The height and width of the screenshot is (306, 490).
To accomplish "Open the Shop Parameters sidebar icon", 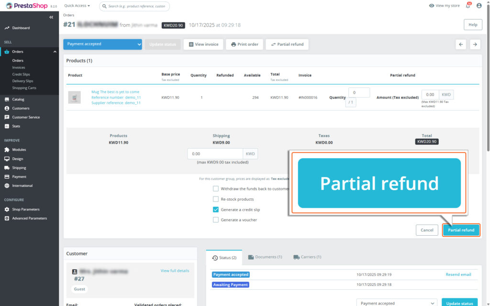I will (x=7, y=209).
